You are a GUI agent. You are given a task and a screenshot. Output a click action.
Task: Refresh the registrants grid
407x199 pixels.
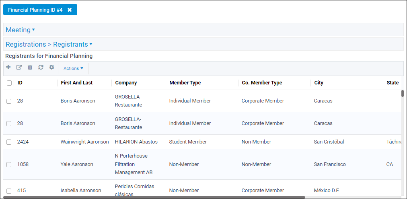(x=41, y=67)
